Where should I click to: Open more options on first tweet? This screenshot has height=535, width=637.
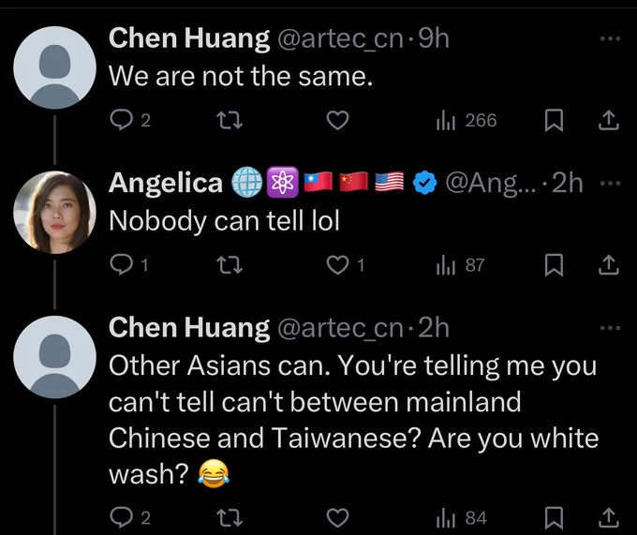610,38
